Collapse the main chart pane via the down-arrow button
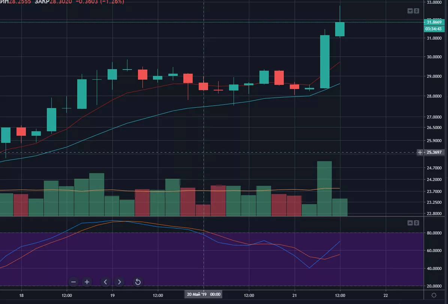Screen dimensions: 448x304 410,11
